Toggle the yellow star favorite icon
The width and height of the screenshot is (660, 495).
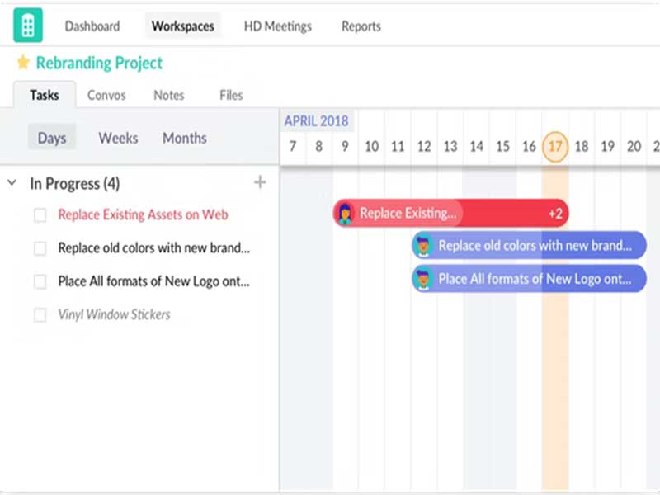[23, 63]
